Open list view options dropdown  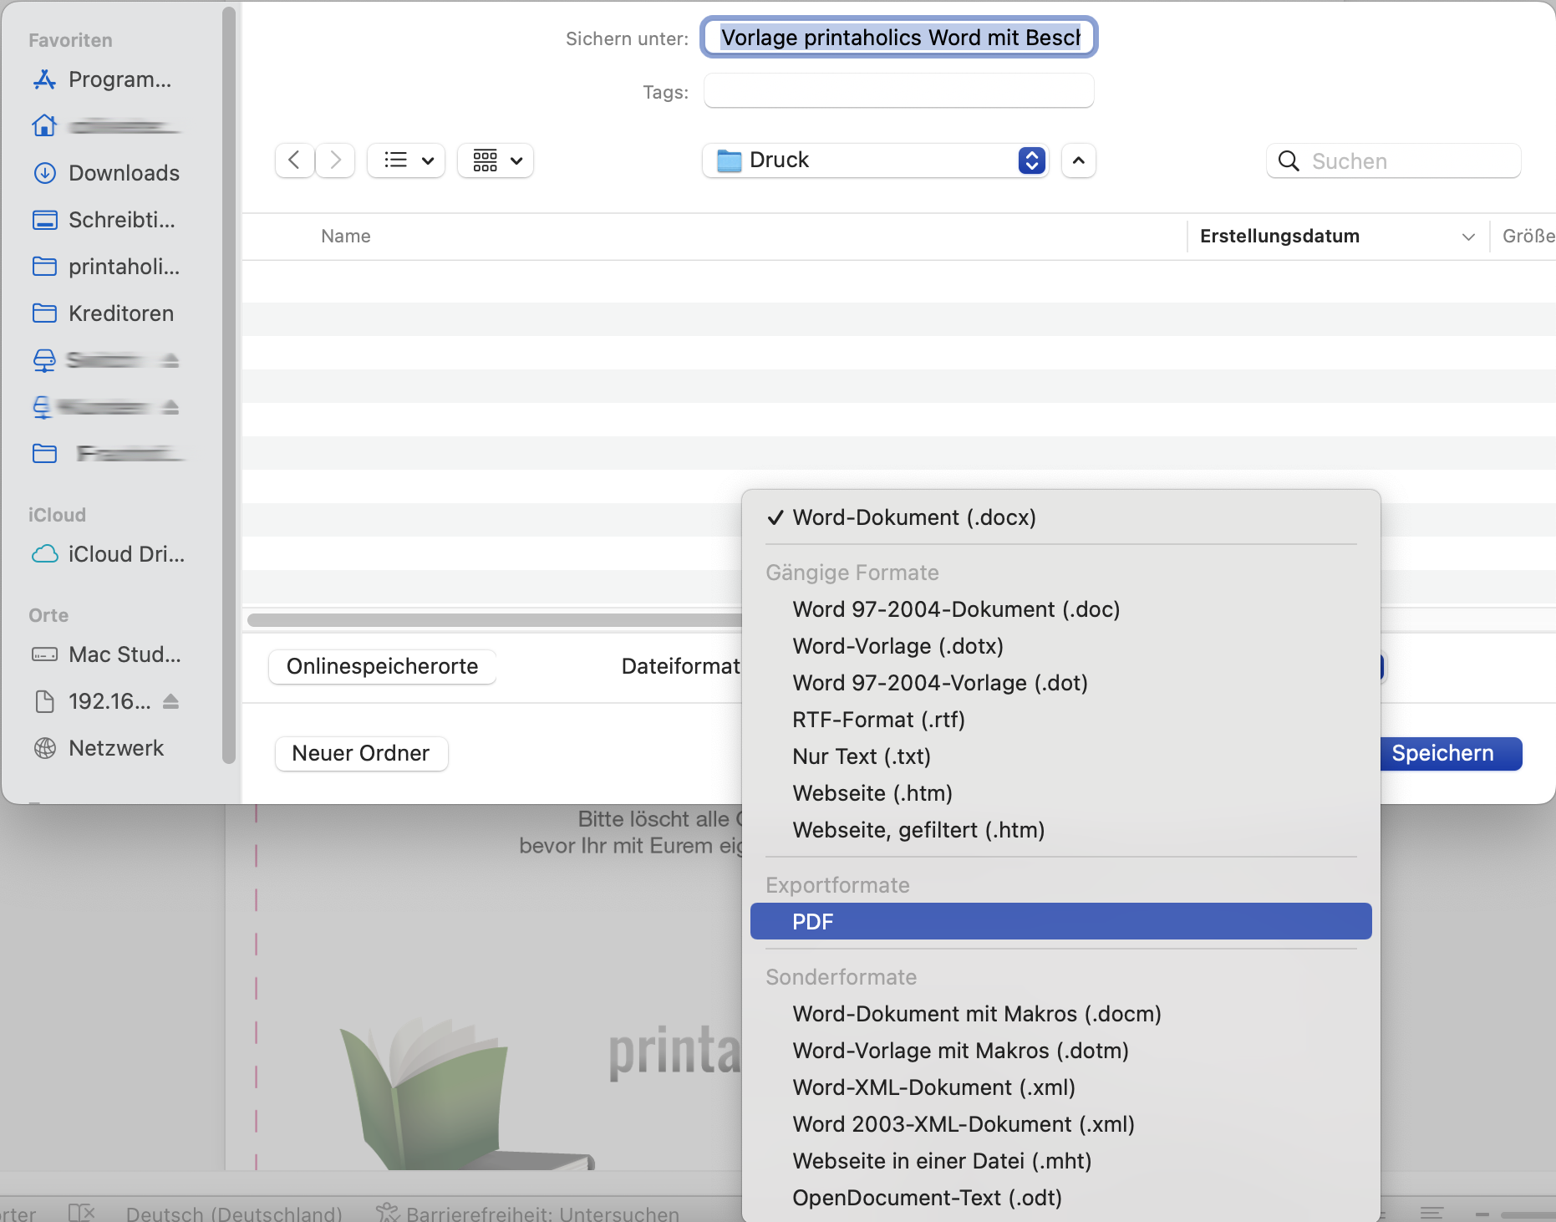pyautogui.click(x=406, y=160)
